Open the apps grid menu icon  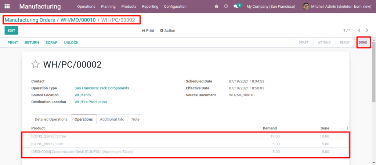pyautogui.click(x=7, y=6)
